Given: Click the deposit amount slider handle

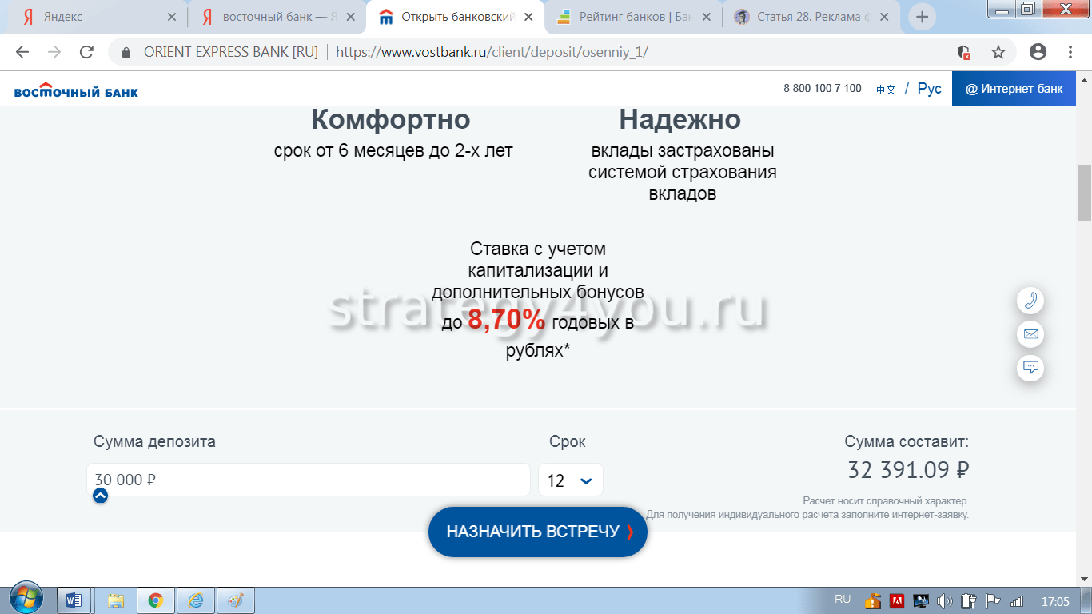Looking at the screenshot, I should (x=100, y=496).
